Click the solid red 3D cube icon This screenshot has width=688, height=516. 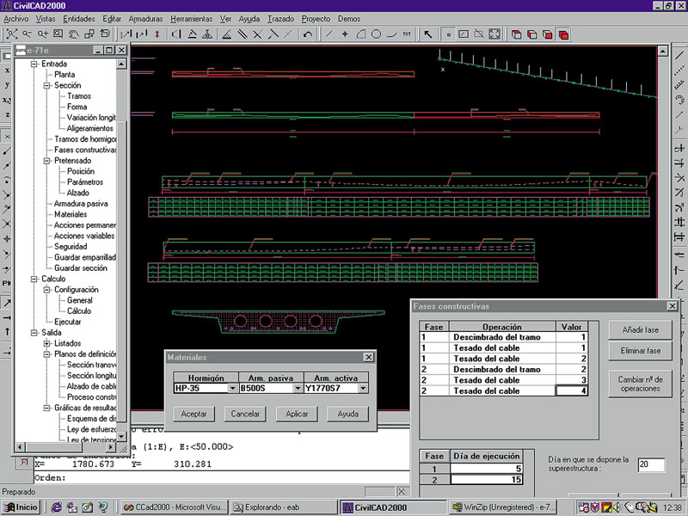[563, 34]
